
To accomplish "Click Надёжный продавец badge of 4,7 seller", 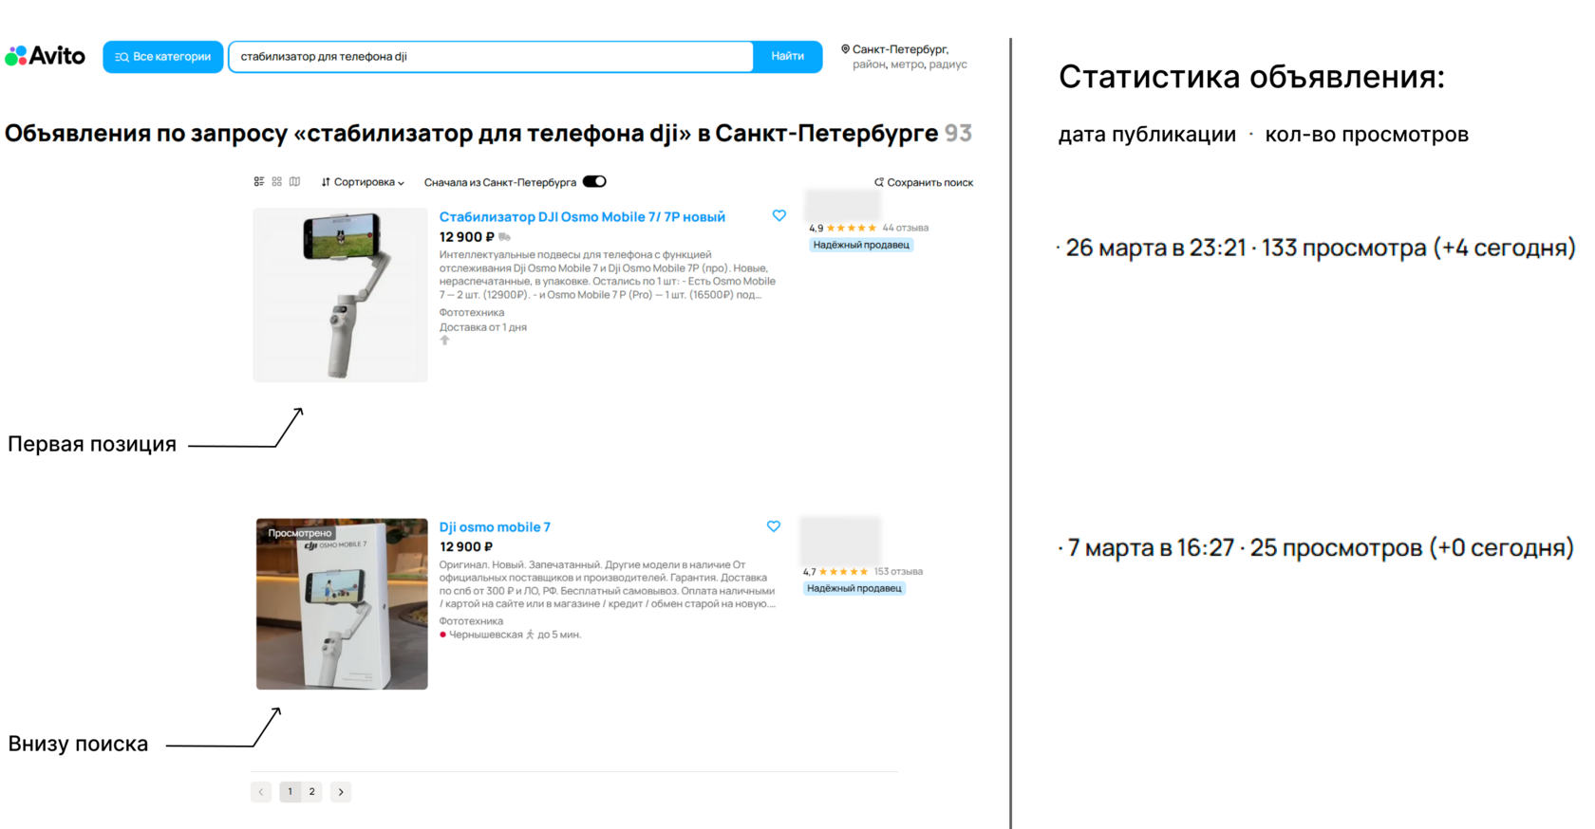I will pos(854,588).
